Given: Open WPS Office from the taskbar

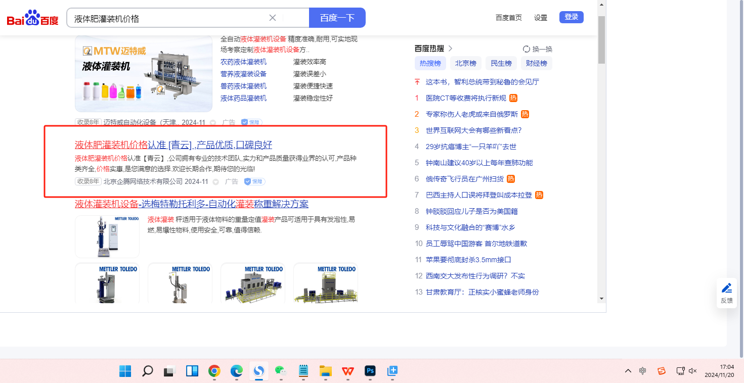Looking at the screenshot, I should [x=347, y=371].
